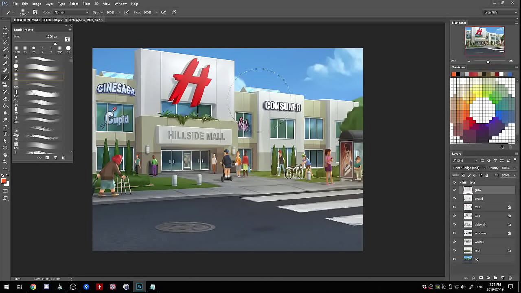Choose the Eraser tool
This screenshot has height=293, width=521.
coord(5,98)
